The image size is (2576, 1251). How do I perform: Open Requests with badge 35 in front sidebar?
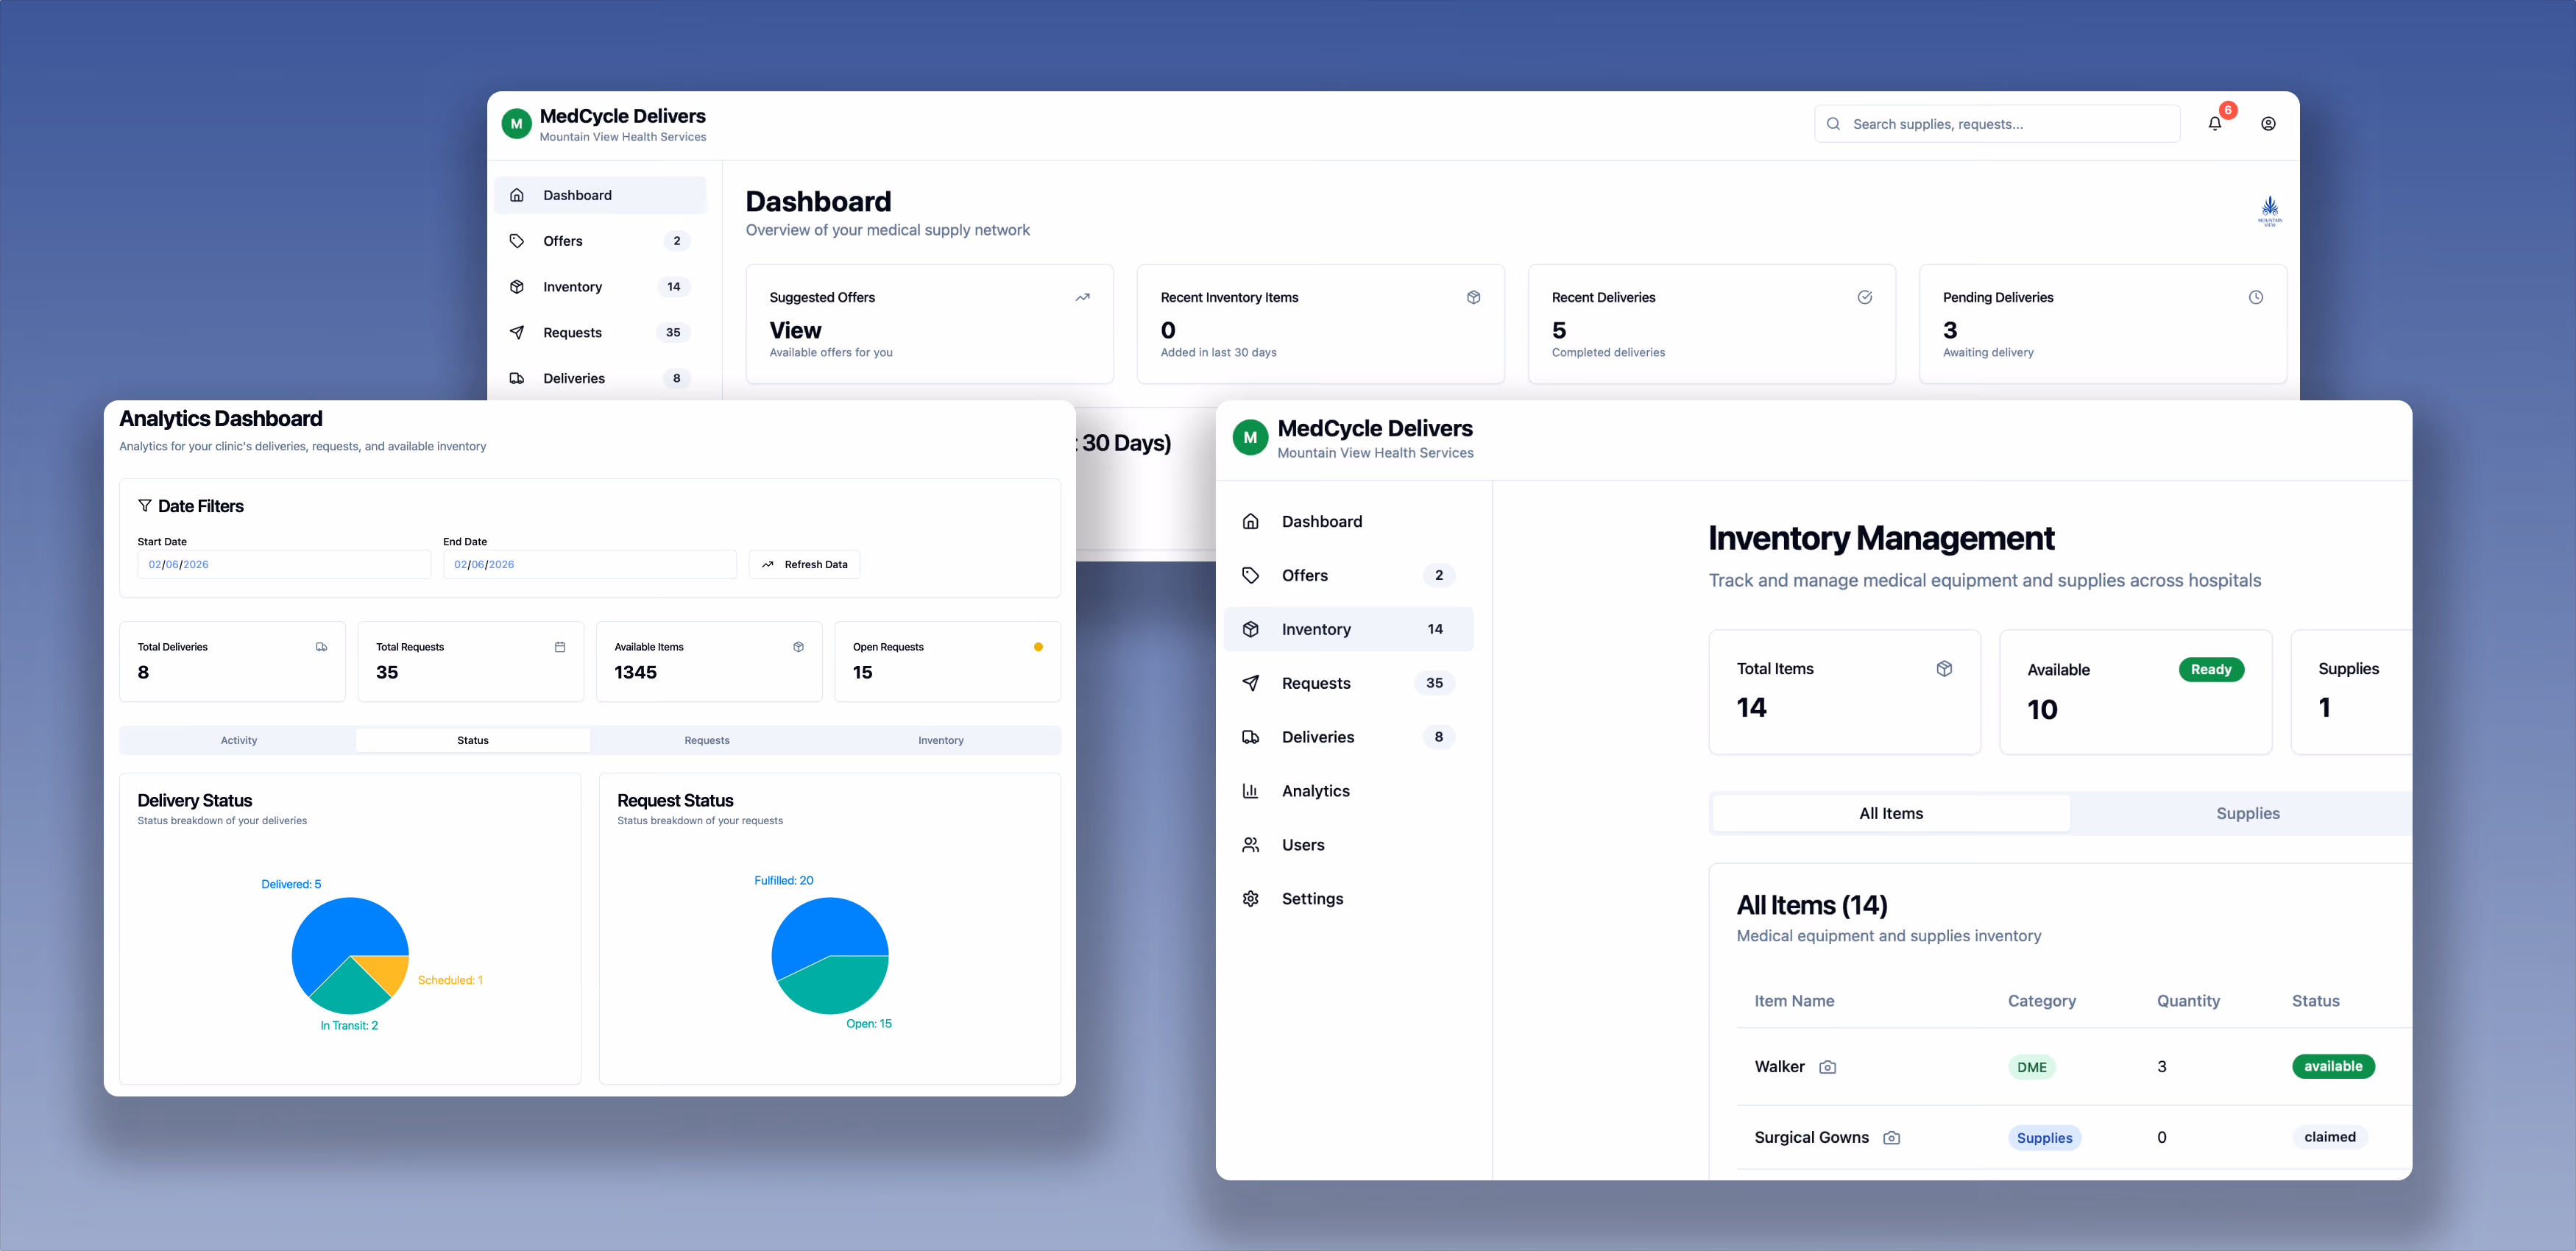tap(1347, 683)
